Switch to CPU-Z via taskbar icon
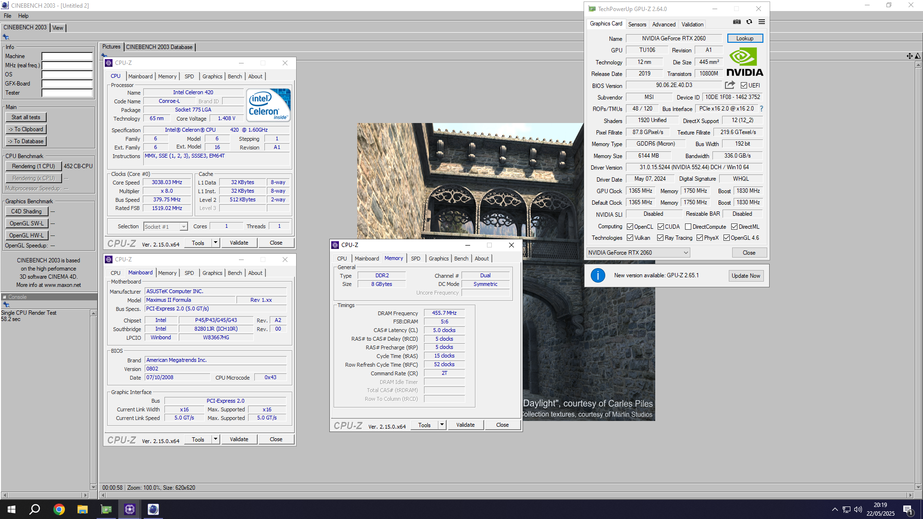The height and width of the screenshot is (519, 923). pos(130,509)
